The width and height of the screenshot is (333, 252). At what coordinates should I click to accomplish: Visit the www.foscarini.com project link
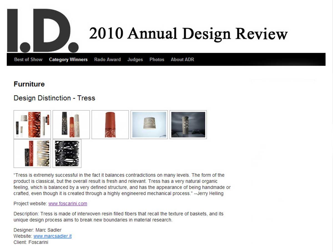coord(68,203)
